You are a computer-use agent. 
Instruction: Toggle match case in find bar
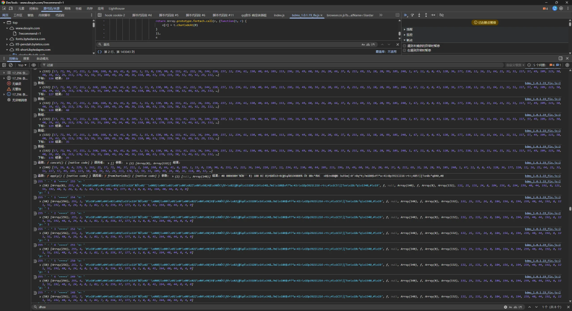[x=364, y=44]
